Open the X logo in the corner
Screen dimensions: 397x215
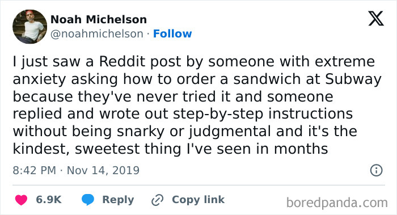point(376,19)
